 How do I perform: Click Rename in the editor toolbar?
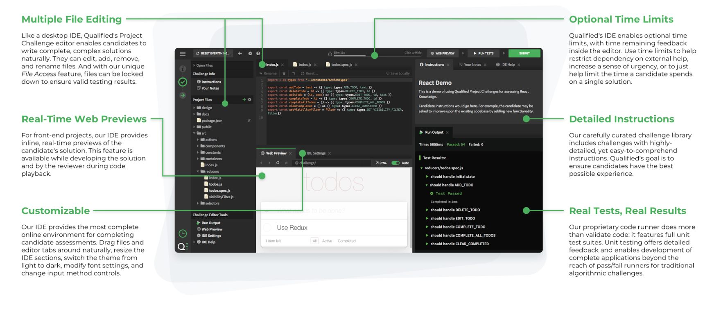(268, 74)
